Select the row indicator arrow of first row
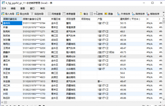This screenshot has height=106, width=165. tap(2, 23)
